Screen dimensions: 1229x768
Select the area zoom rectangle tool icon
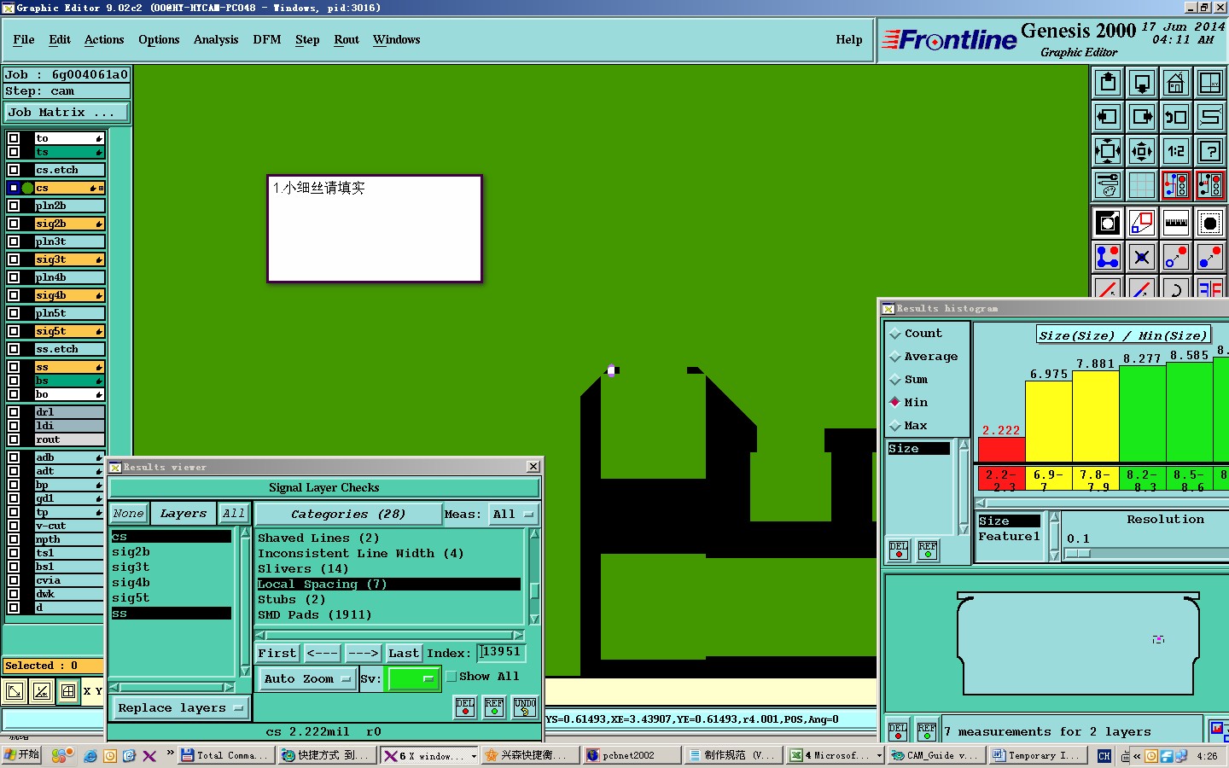coord(1142,224)
